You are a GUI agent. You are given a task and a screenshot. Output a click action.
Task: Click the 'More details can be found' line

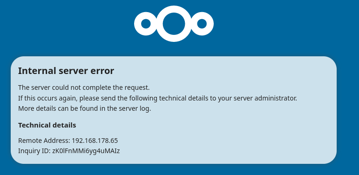[x=84, y=108]
